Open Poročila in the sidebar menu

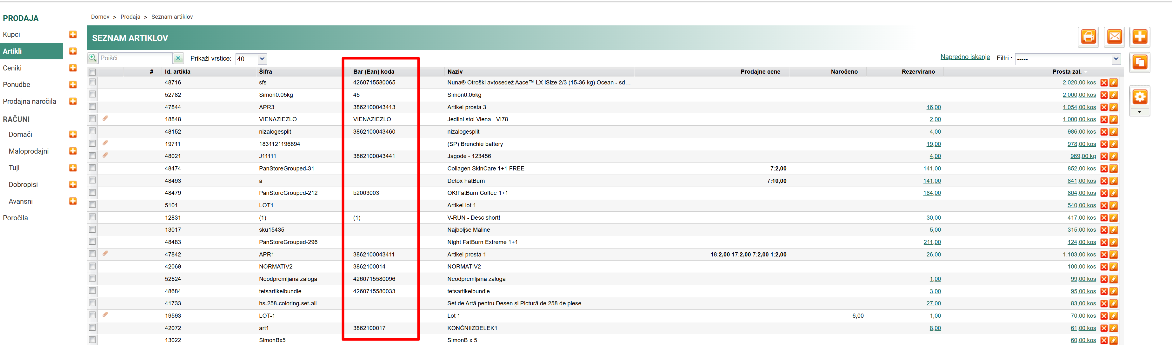[x=16, y=218]
